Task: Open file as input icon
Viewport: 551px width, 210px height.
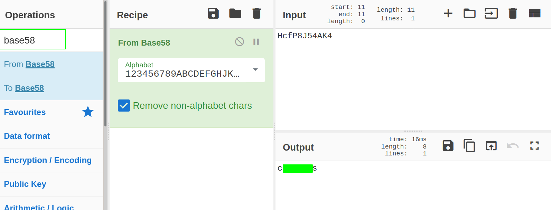Action: (469, 13)
